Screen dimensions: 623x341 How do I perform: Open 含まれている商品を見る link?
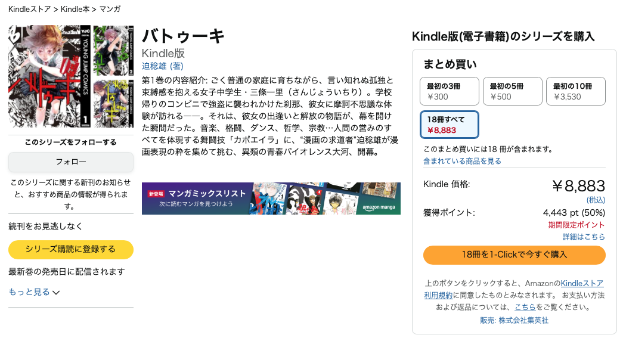(x=462, y=161)
